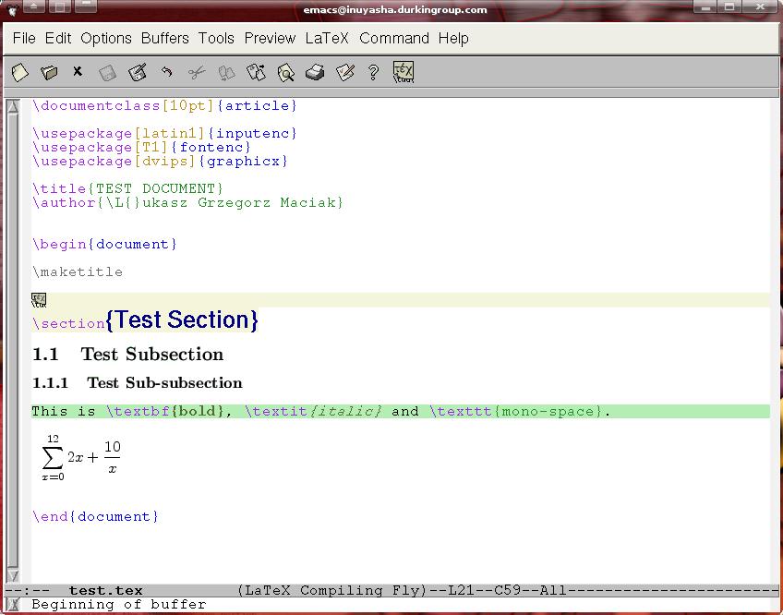Open the File menu
The height and width of the screenshot is (615, 783).
tap(24, 38)
